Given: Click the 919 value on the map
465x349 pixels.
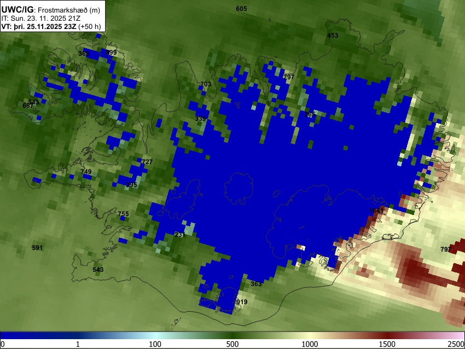Looking at the screenshot, I should pyautogui.click(x=242, y=302).
